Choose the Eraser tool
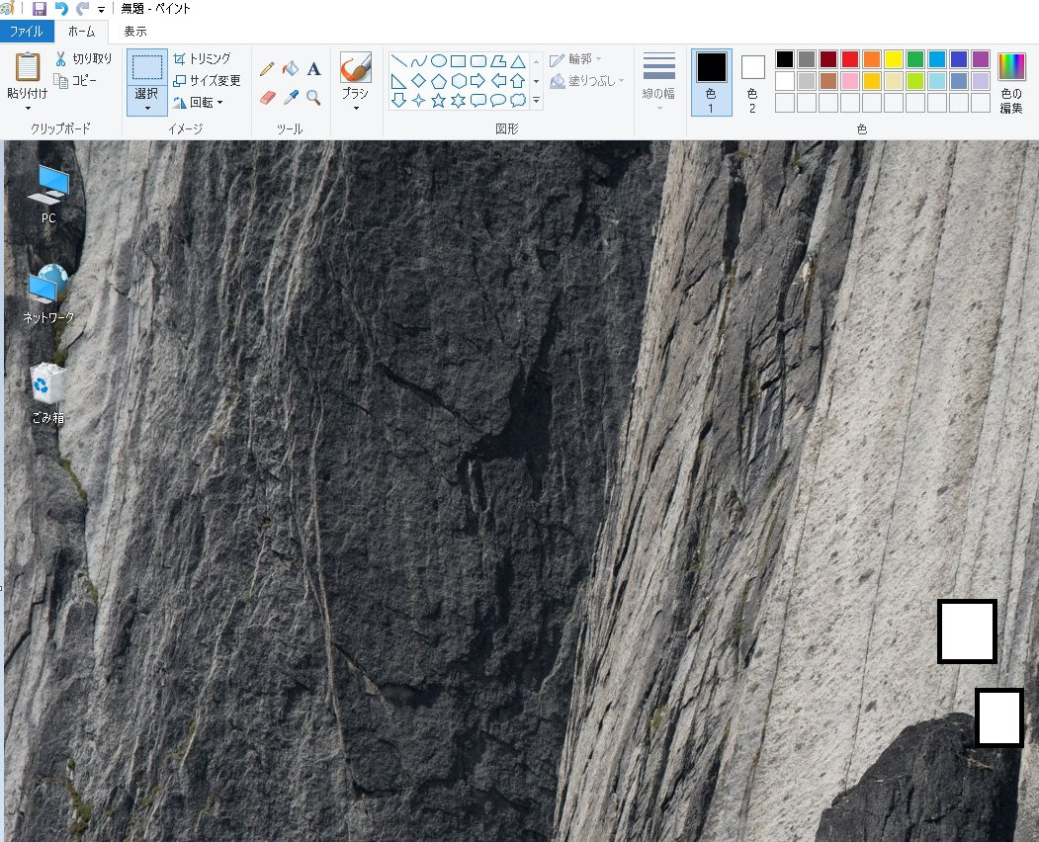 [x=267, y=98]
